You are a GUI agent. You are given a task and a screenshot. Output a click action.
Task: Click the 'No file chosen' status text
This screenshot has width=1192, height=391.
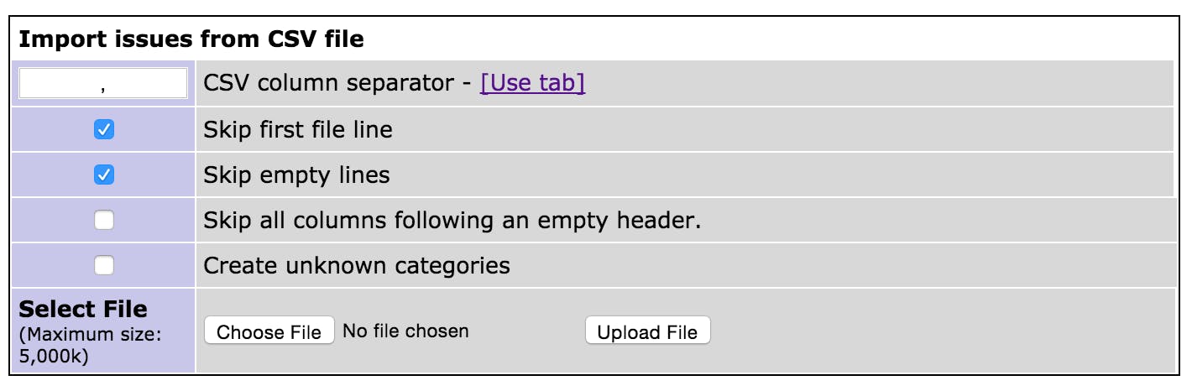click(405, 331)
